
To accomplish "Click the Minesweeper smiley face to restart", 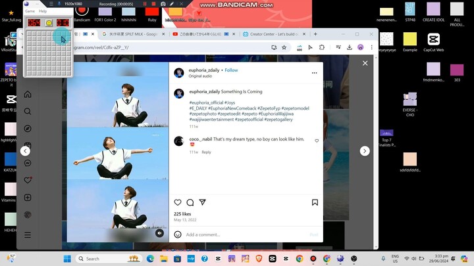I will 49,22.
